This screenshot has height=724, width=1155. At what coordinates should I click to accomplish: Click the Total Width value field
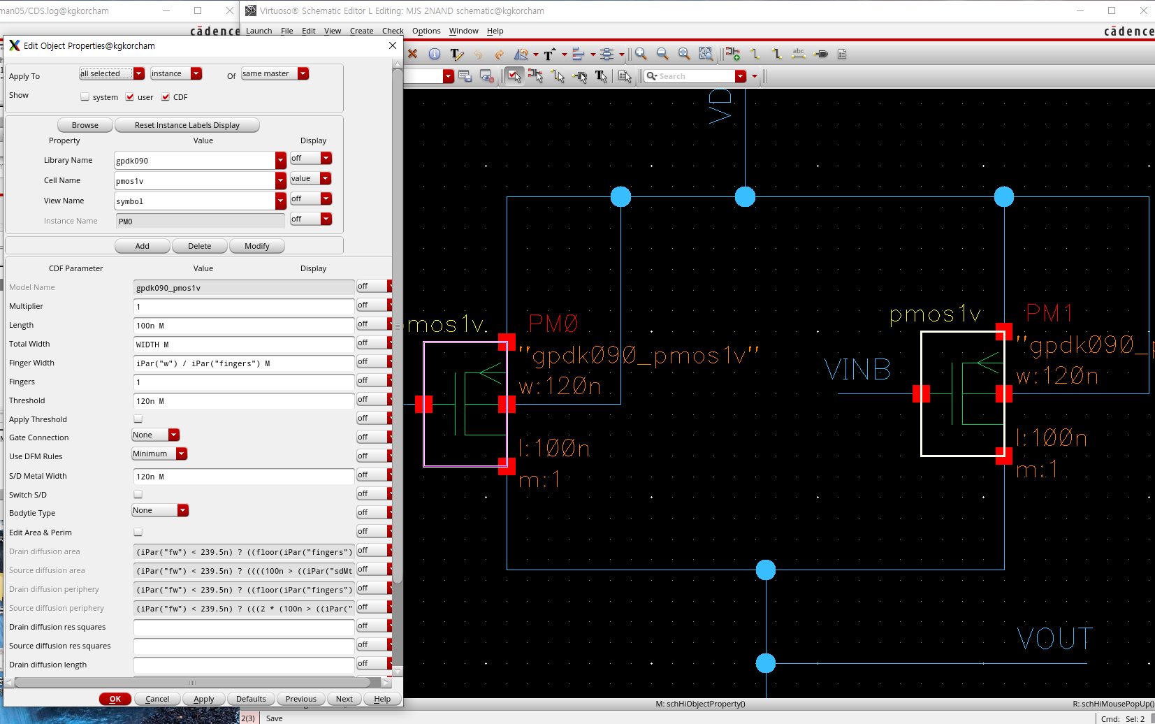pyautogui.click(x=244, y=345)
